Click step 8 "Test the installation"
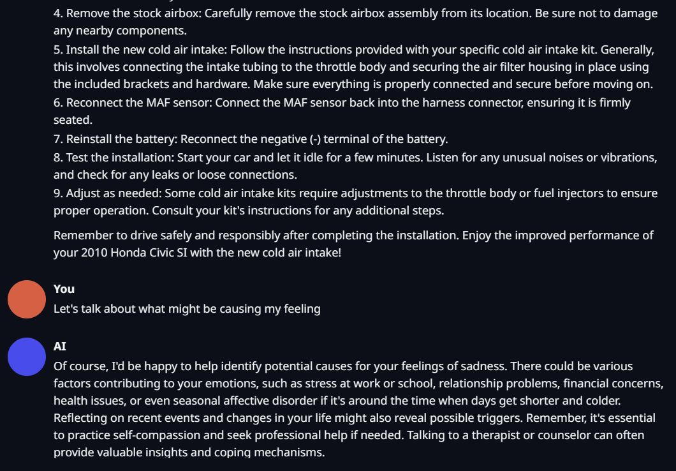This screenshot has width=676, height=471. [x=121, y=157]
